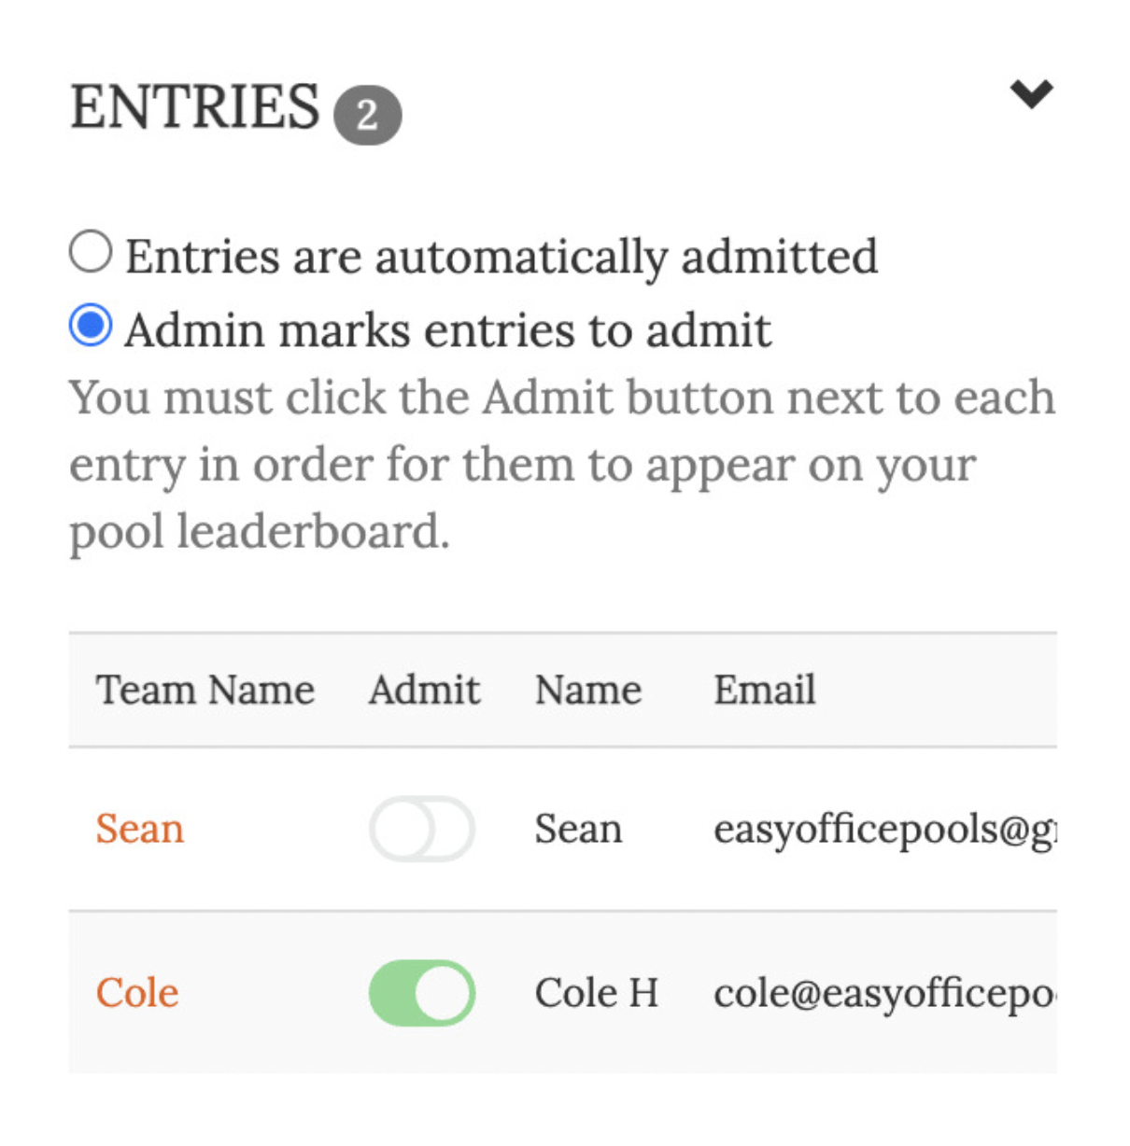The image size is (1130, 1146).
Task: Click the Email column header
Action: (764, 691)
